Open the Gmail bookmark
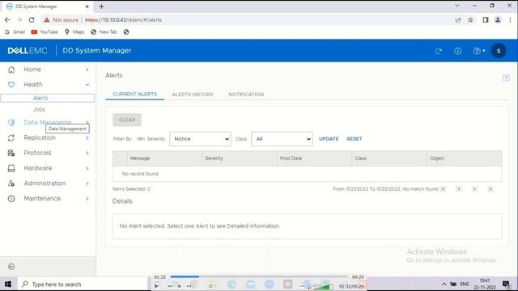 pyautogui.click(x=15, y=32)
